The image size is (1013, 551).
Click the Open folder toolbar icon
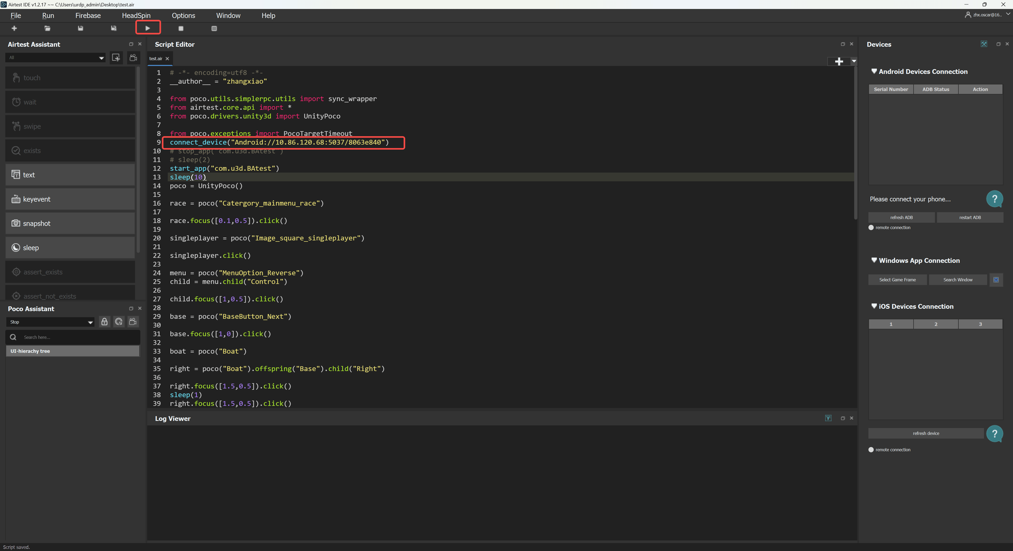47,28
